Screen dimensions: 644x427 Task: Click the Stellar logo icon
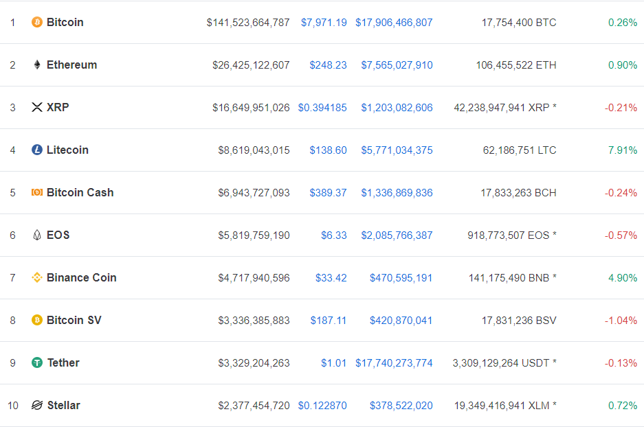37,405
